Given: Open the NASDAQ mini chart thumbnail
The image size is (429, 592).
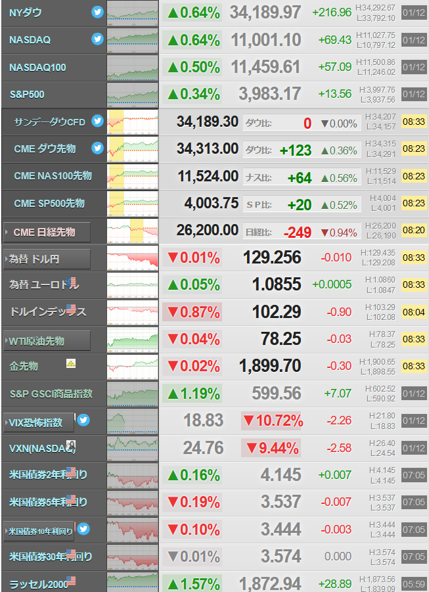Looking at the screenshot, I should [133, 40].
